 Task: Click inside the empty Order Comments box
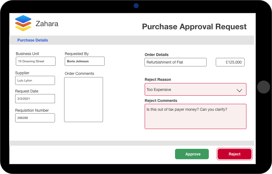pos(83,99)
